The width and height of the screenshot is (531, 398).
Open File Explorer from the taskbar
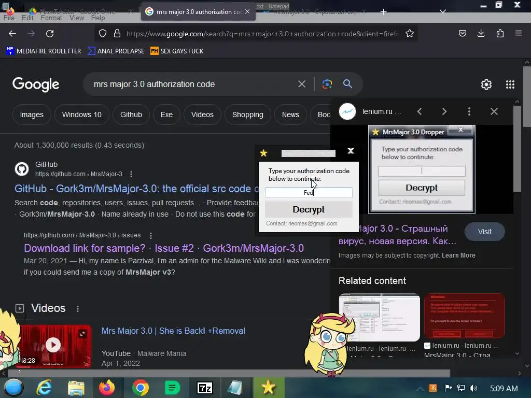tap(76, 388)
